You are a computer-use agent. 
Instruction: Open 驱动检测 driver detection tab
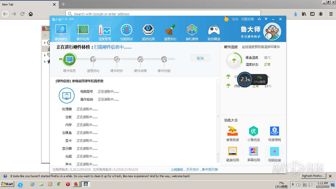click(x=148, y=33)
